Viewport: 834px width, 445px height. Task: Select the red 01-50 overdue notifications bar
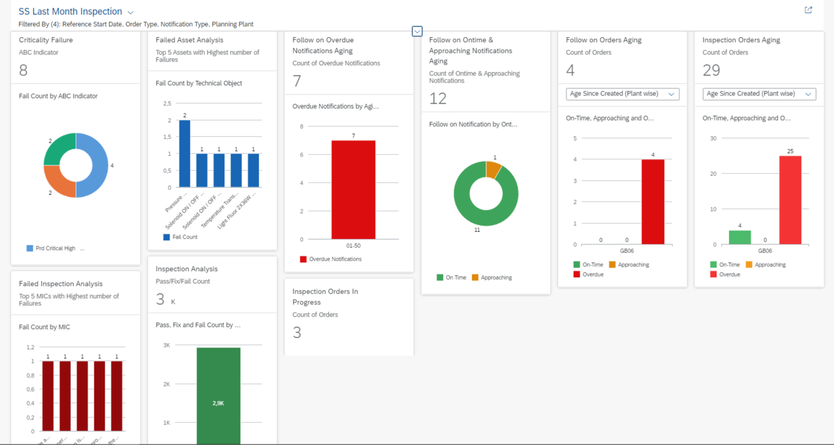click(x=353, y=190)
